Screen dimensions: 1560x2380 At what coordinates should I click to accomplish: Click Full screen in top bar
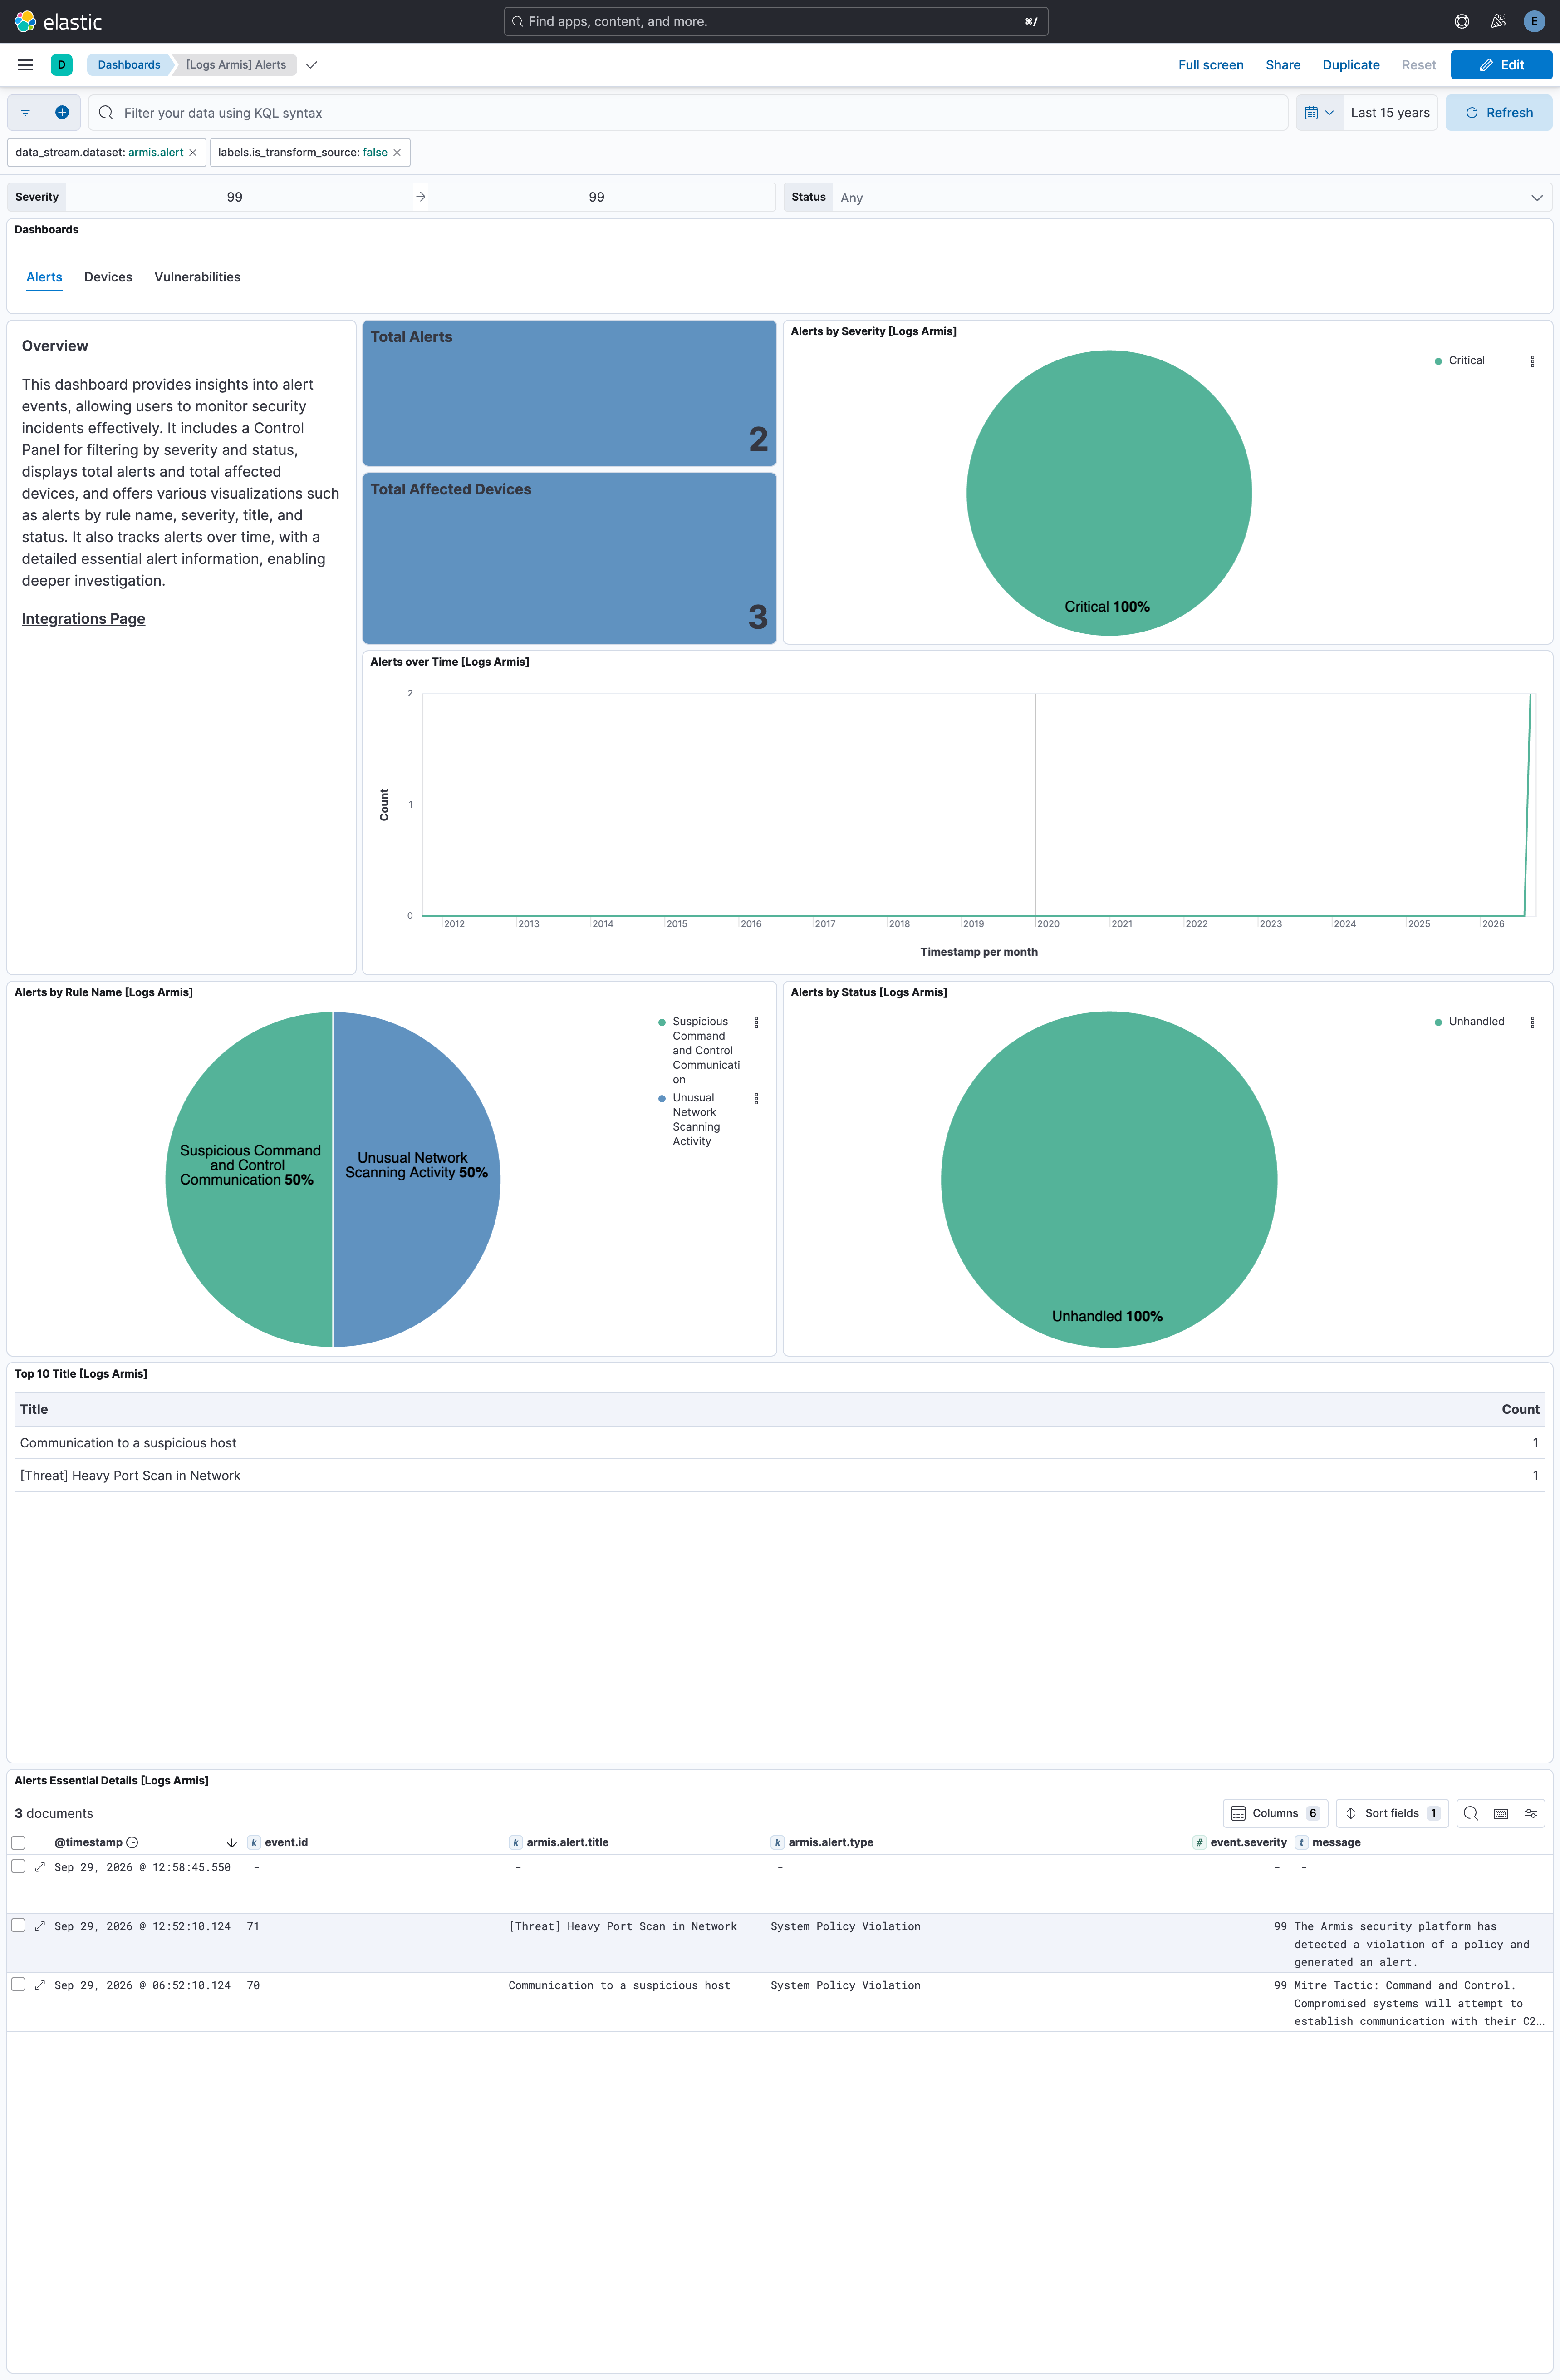pos(1210,65)
